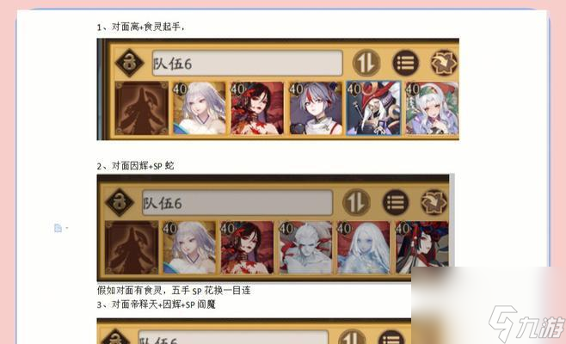Open the list menu icon in second team panel
566x344 pixels.
click(x=396, y=202)
